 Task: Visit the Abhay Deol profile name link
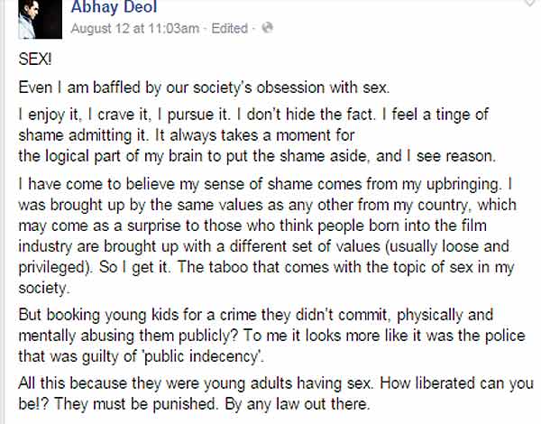114,7
